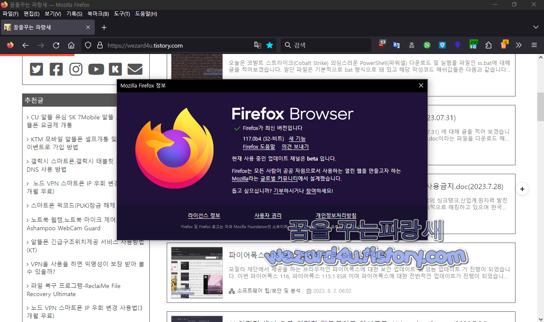Go forward one page

(x=41, y=45)
